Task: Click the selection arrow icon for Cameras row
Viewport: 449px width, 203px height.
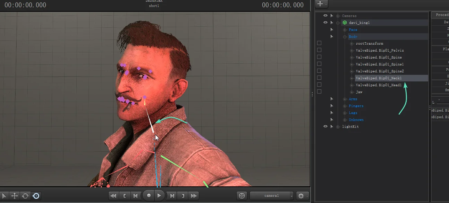Action: 332,16
